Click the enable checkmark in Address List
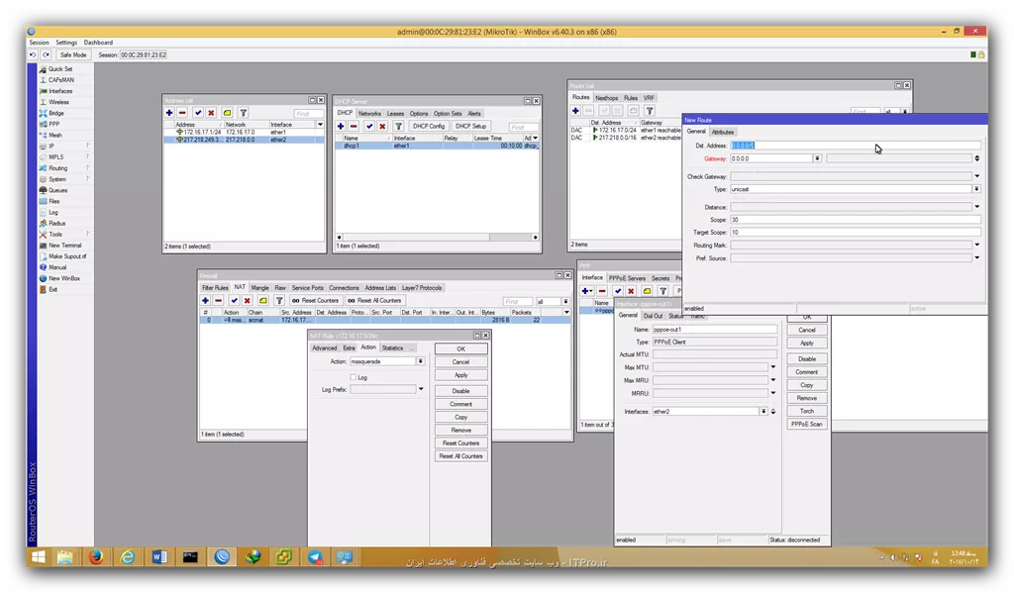The image size is (1014, 593). (x=198, y=113)
